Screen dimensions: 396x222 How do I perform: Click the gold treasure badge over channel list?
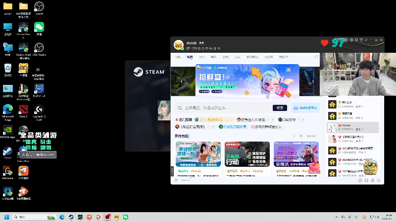pos(370,168)
